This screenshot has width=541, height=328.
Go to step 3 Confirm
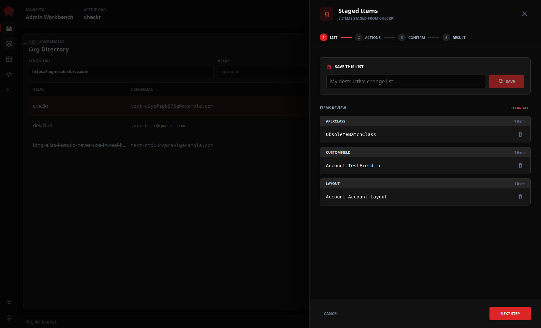[x=412, y=38]
